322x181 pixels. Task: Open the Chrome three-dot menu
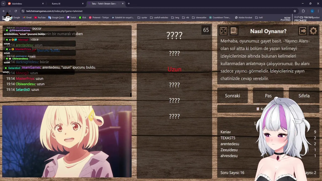click(318, 11)
